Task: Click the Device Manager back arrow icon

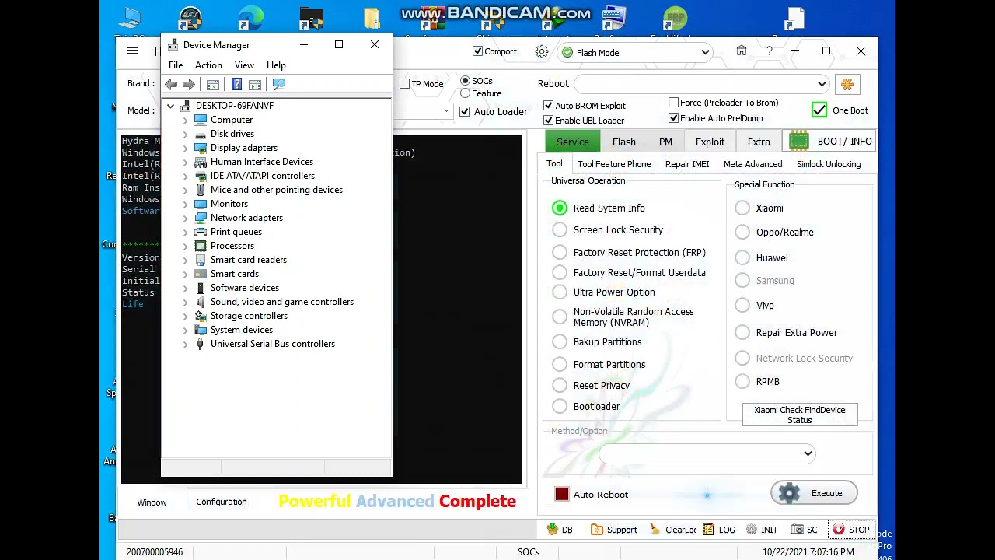Action: (171, 84)
